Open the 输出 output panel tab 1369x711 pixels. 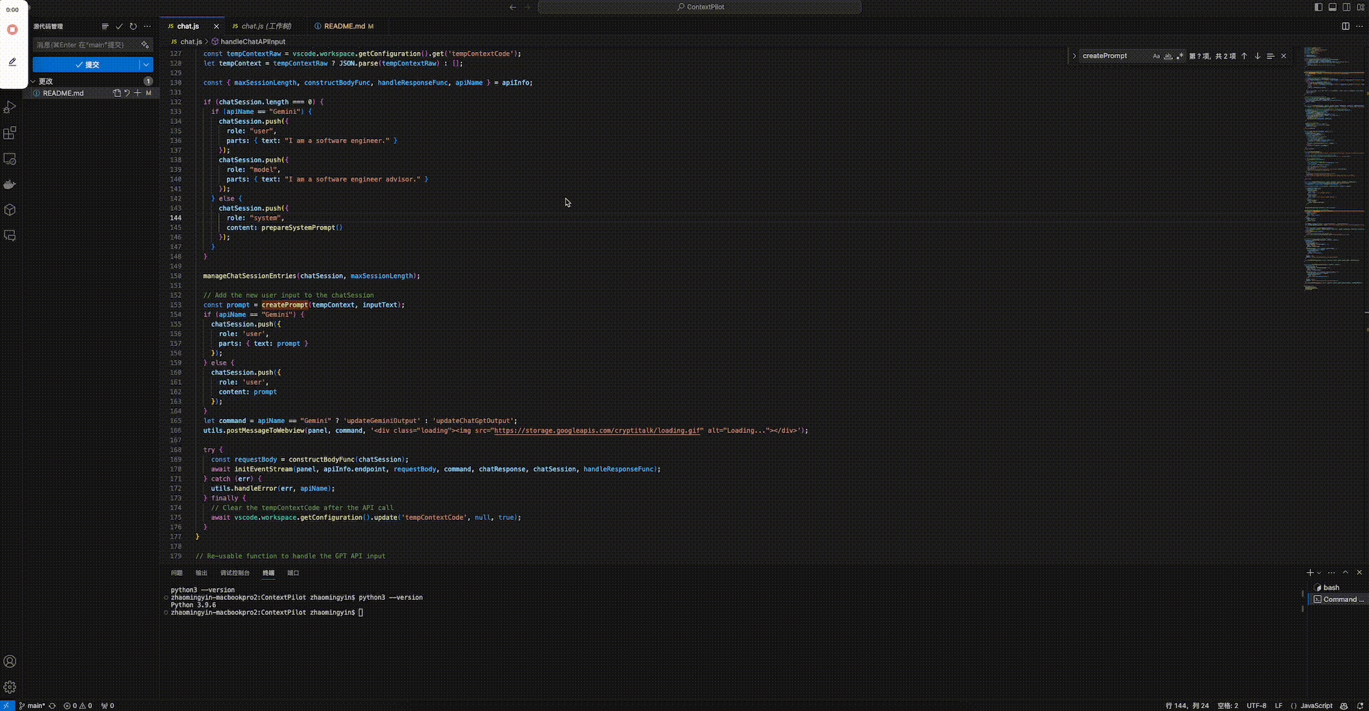pyautogui.click(x=201, y=573)
